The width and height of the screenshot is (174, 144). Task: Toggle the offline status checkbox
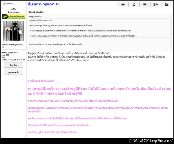click(x=4, y=4)
